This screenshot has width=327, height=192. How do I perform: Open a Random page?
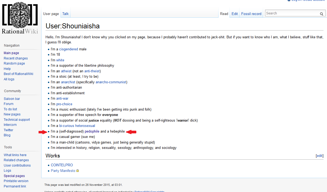[14, 63]
